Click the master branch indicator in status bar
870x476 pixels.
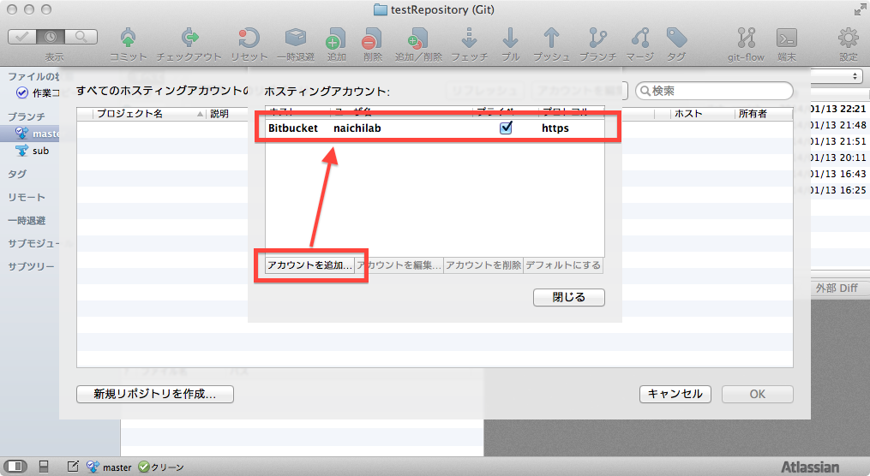110,467
